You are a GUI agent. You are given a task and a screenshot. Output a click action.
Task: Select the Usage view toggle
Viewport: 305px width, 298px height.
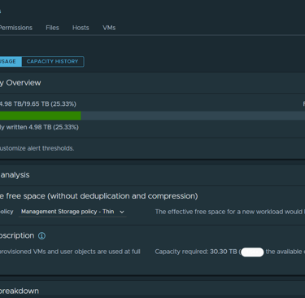(x=11, y=62)
